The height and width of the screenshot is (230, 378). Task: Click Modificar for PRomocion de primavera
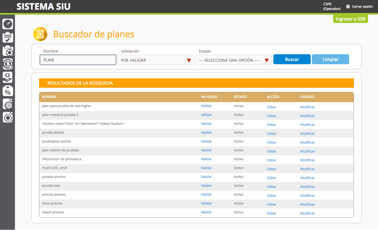pos(308,160)
